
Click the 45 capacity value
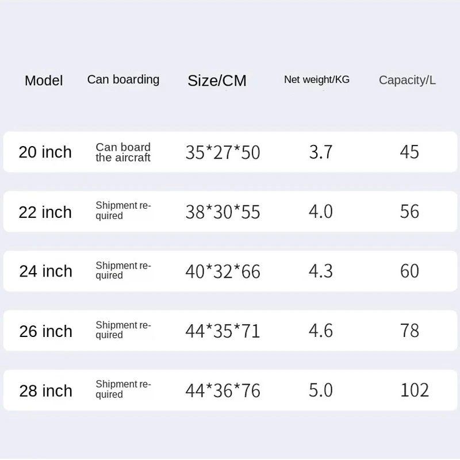pyautogui.click(x=409, y=152)
